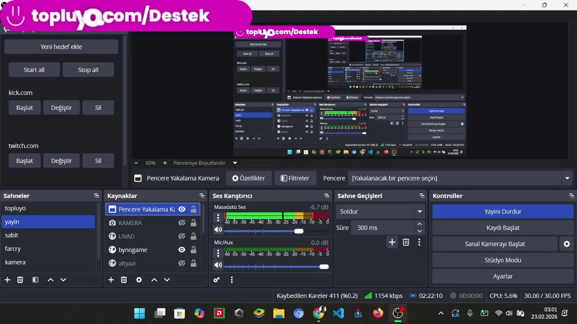
Task: Select the farcry scene
Action: [48, 248]
